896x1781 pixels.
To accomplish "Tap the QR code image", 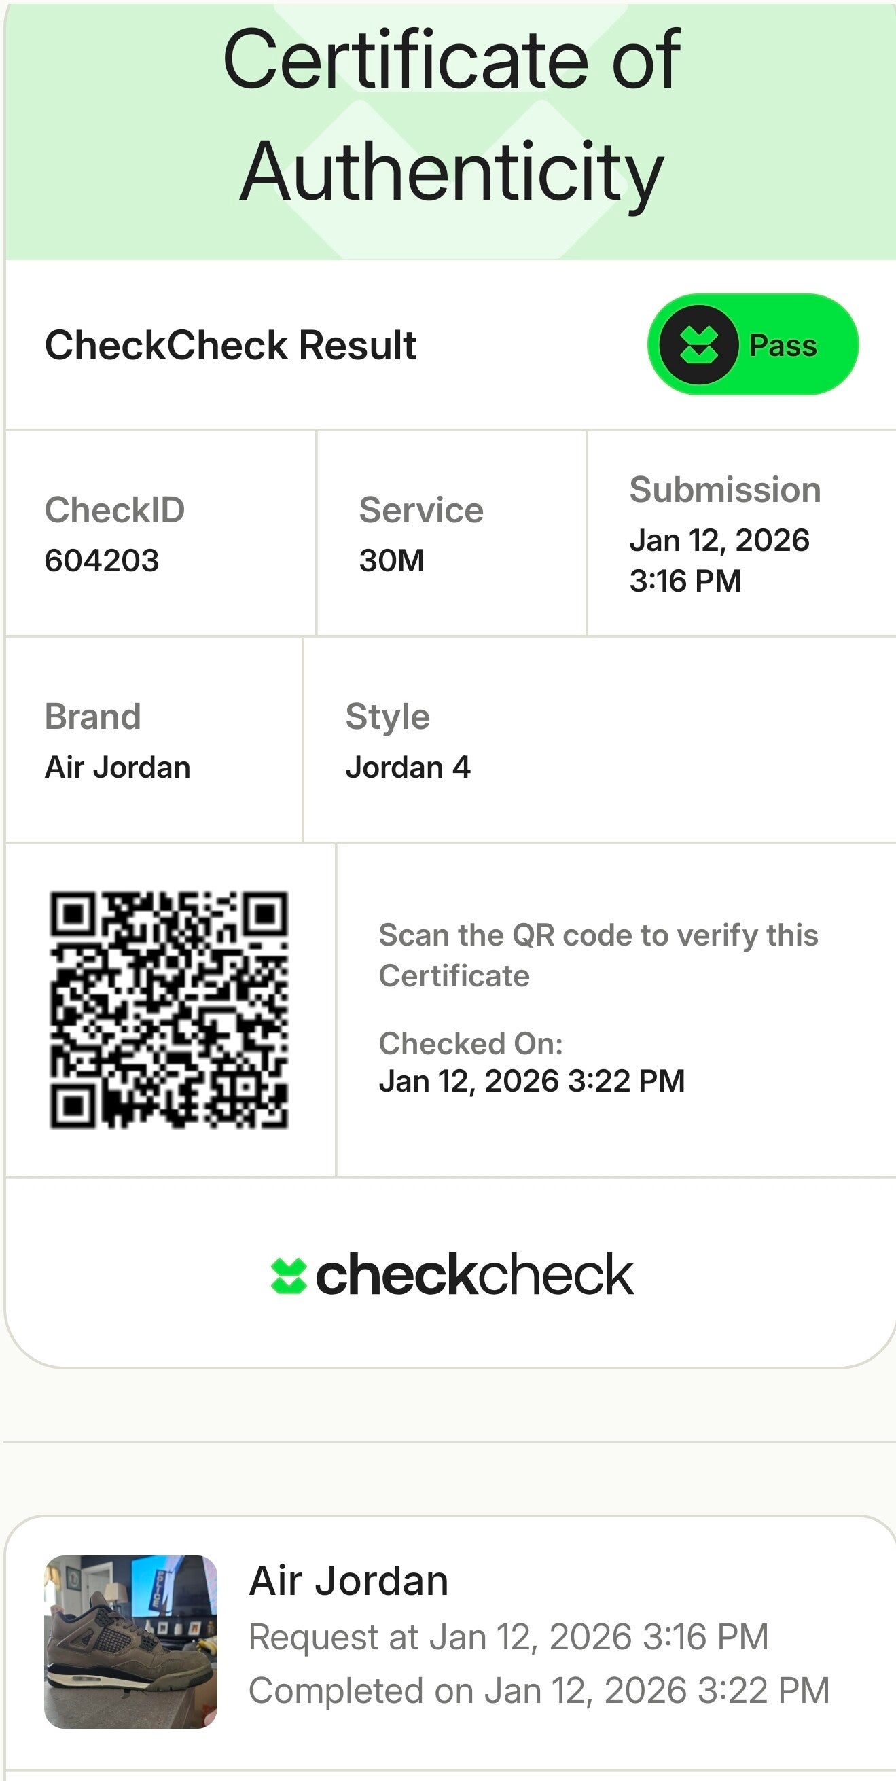I will 168,1009.
